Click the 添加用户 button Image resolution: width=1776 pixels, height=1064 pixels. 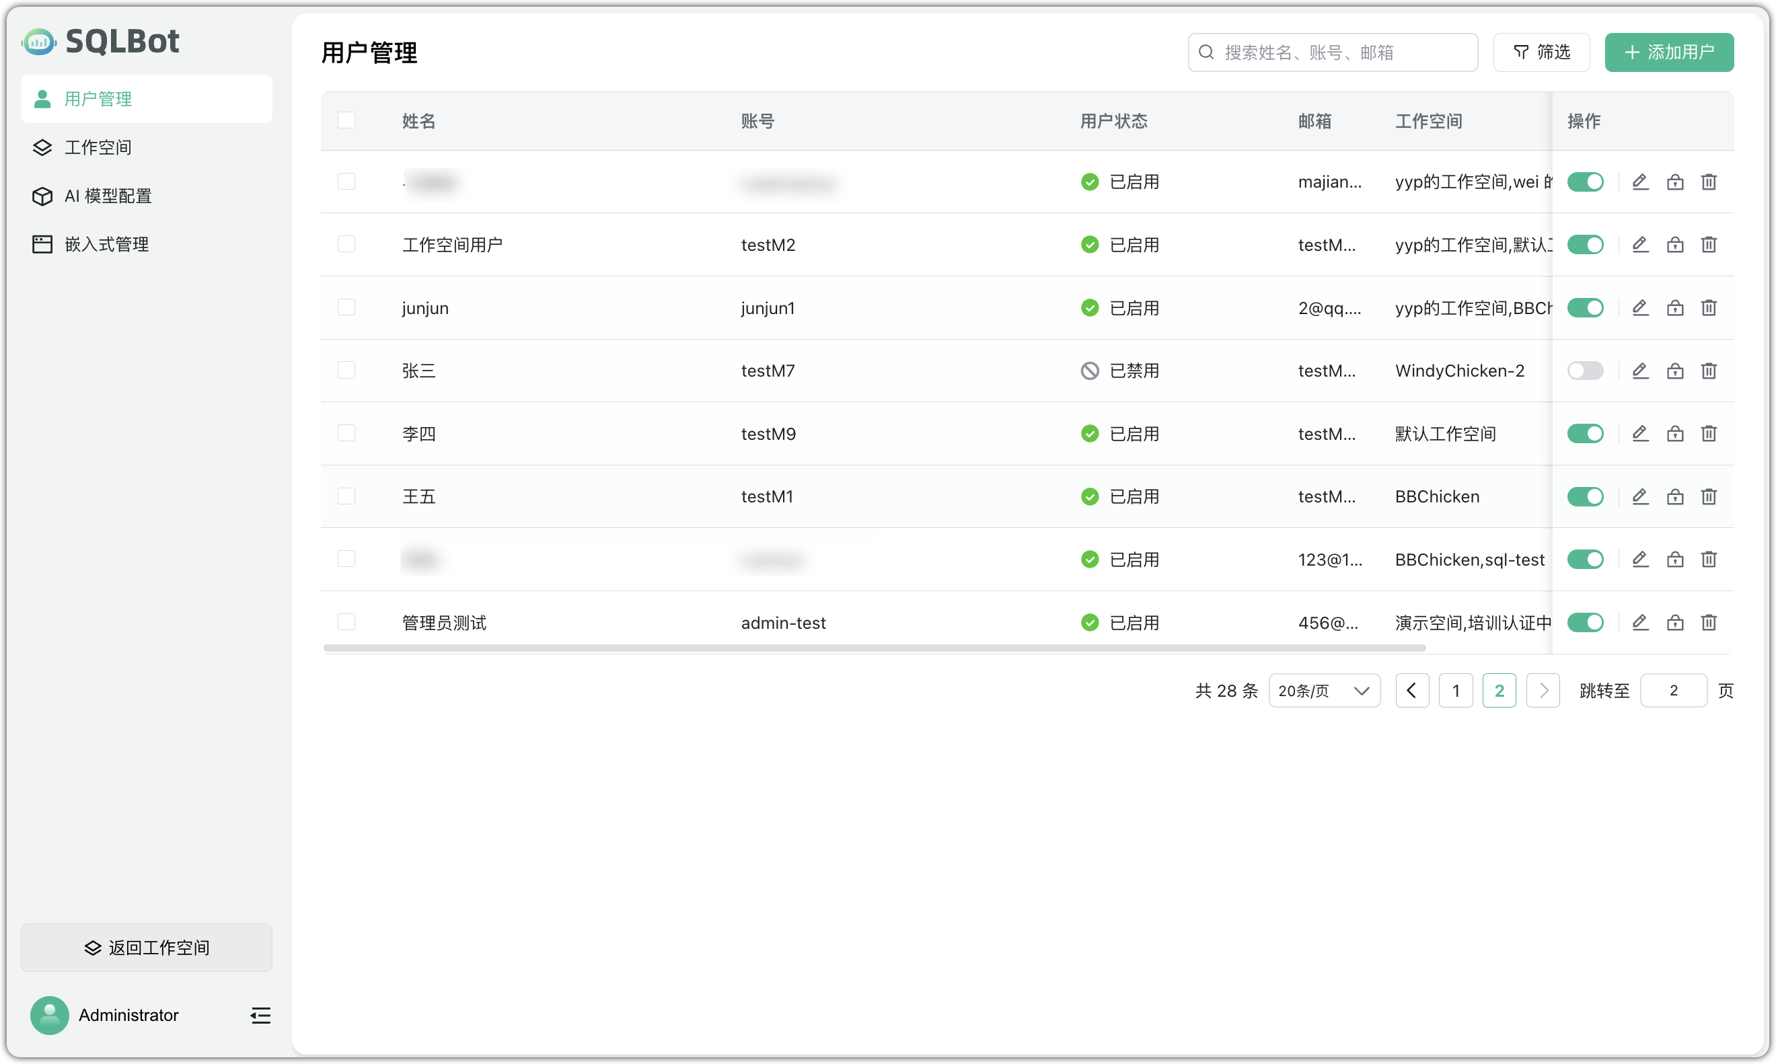pos(1669,52)
